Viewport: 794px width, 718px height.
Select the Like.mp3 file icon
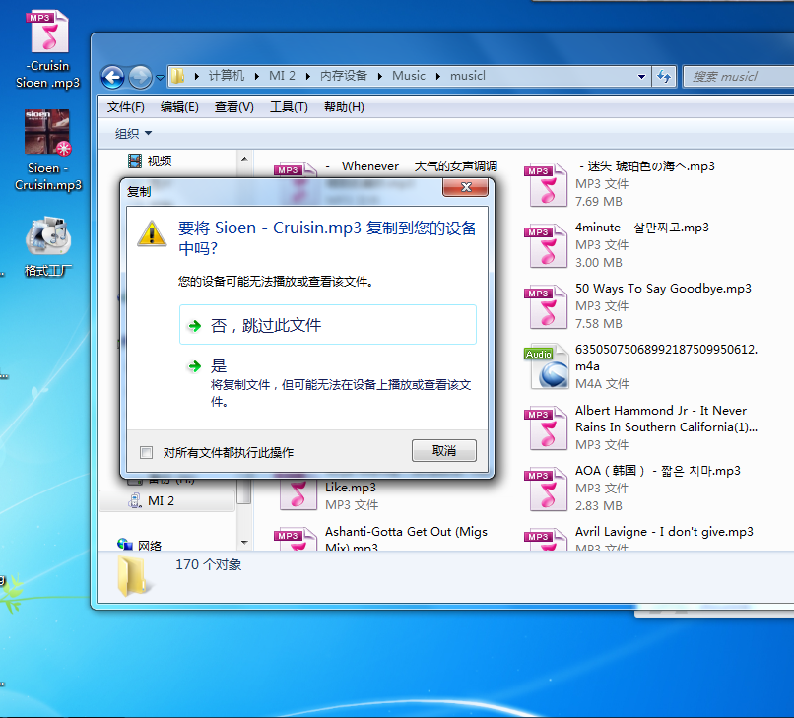pos(298,494)
